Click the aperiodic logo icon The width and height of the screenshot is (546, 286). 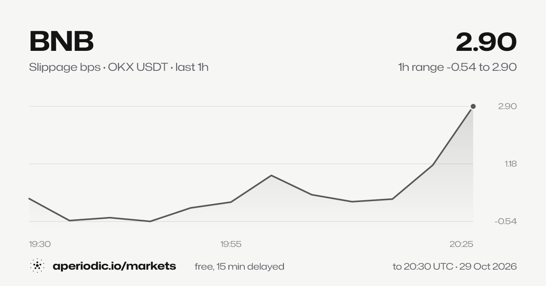coord(37,266)
